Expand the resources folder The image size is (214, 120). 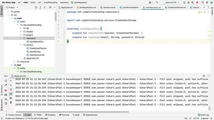[14, 61]
